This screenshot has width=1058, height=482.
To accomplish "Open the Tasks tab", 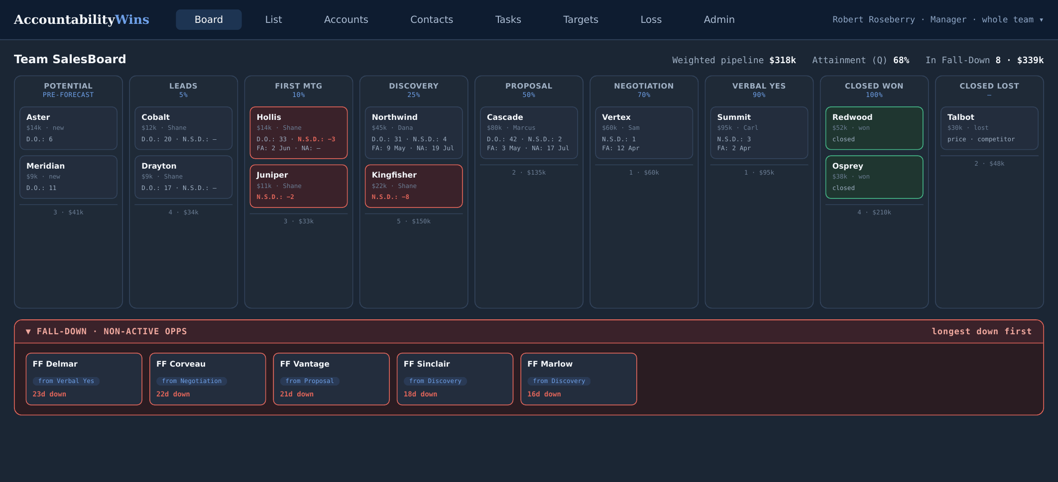I will (x=508, y=19).
